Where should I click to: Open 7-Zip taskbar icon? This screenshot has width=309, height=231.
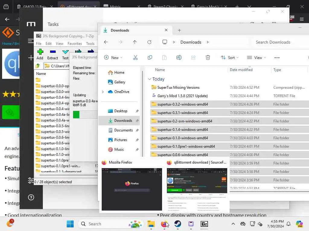pyautogui.click(x=204, y=224)
